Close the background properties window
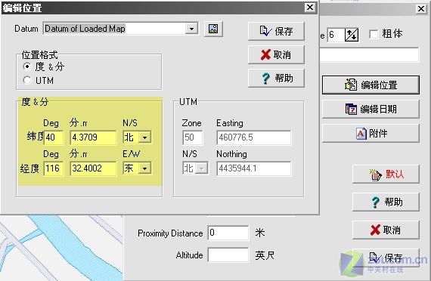 tap(421, 9)
